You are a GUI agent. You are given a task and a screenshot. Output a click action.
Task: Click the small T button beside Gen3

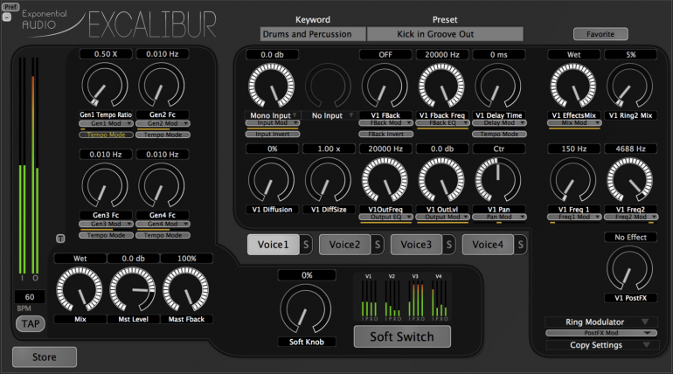59,238
